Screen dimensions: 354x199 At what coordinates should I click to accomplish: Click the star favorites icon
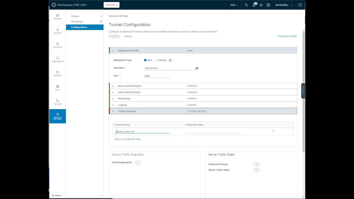[x=261, y=5]
